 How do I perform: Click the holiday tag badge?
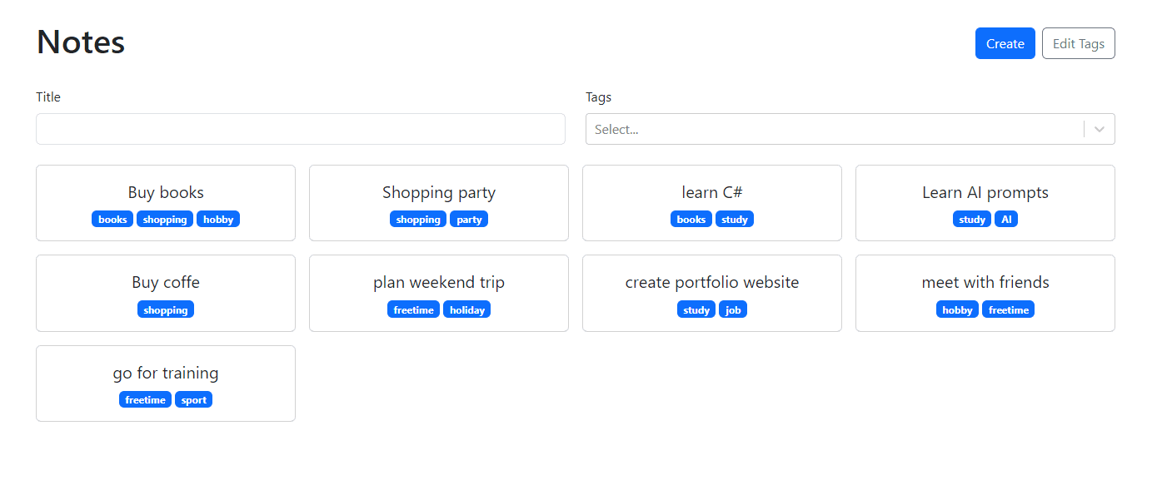[x=466, y=310]
